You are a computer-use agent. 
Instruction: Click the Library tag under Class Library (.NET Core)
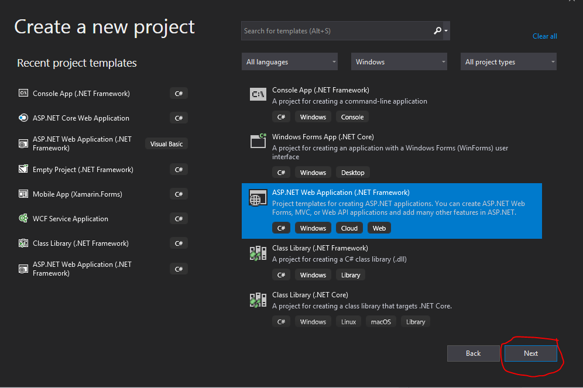[416, 321]
